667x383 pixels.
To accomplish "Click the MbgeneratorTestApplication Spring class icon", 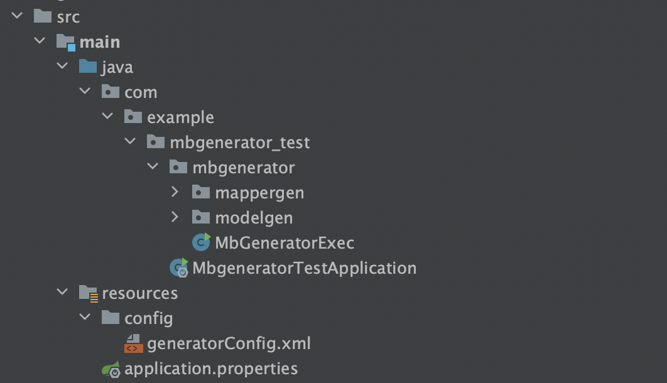I will pyautogui.click(x=179, y=268).
